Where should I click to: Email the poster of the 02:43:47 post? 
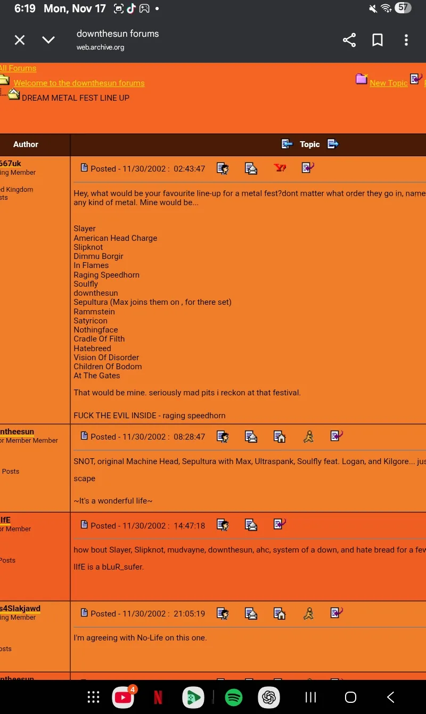coord(251,168)
